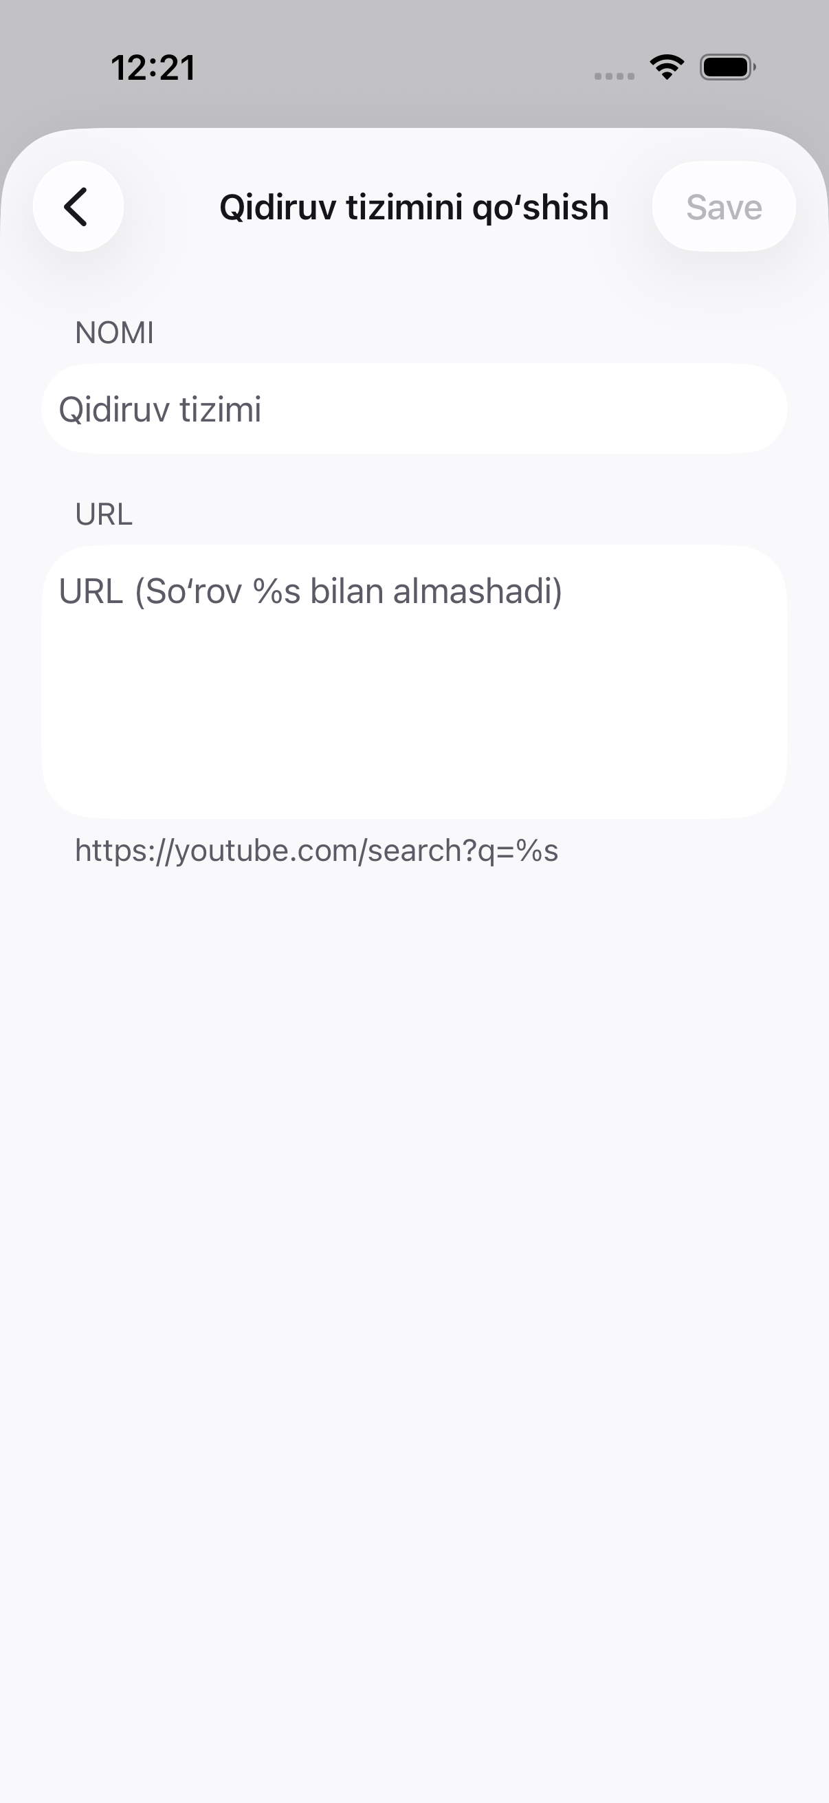Click the blank header area between title and Save
The height and width of the screenshot is (1803, 829).
(x=631, y=207)
